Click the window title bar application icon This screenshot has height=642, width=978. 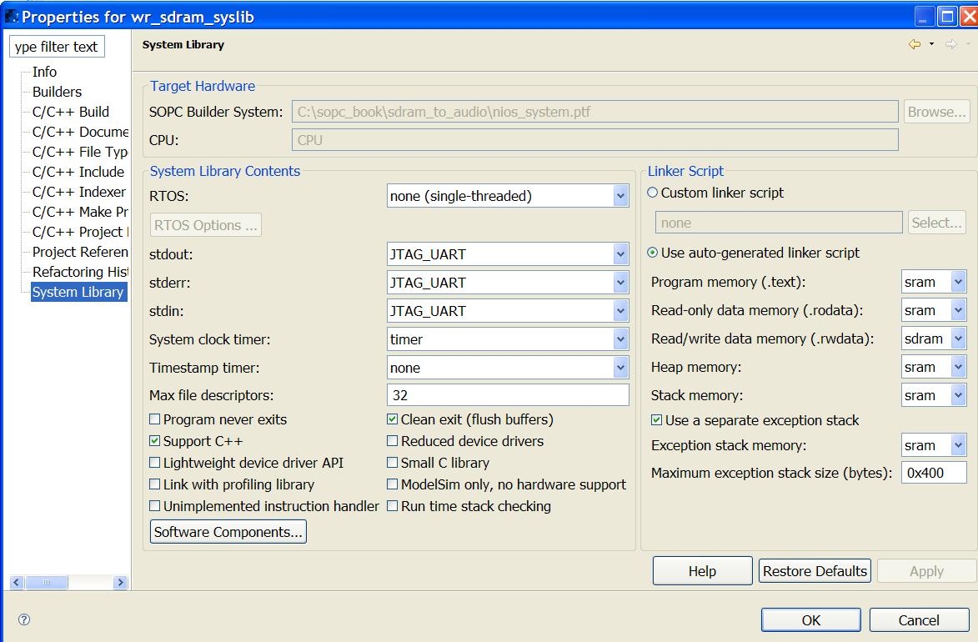pos(11,16)
